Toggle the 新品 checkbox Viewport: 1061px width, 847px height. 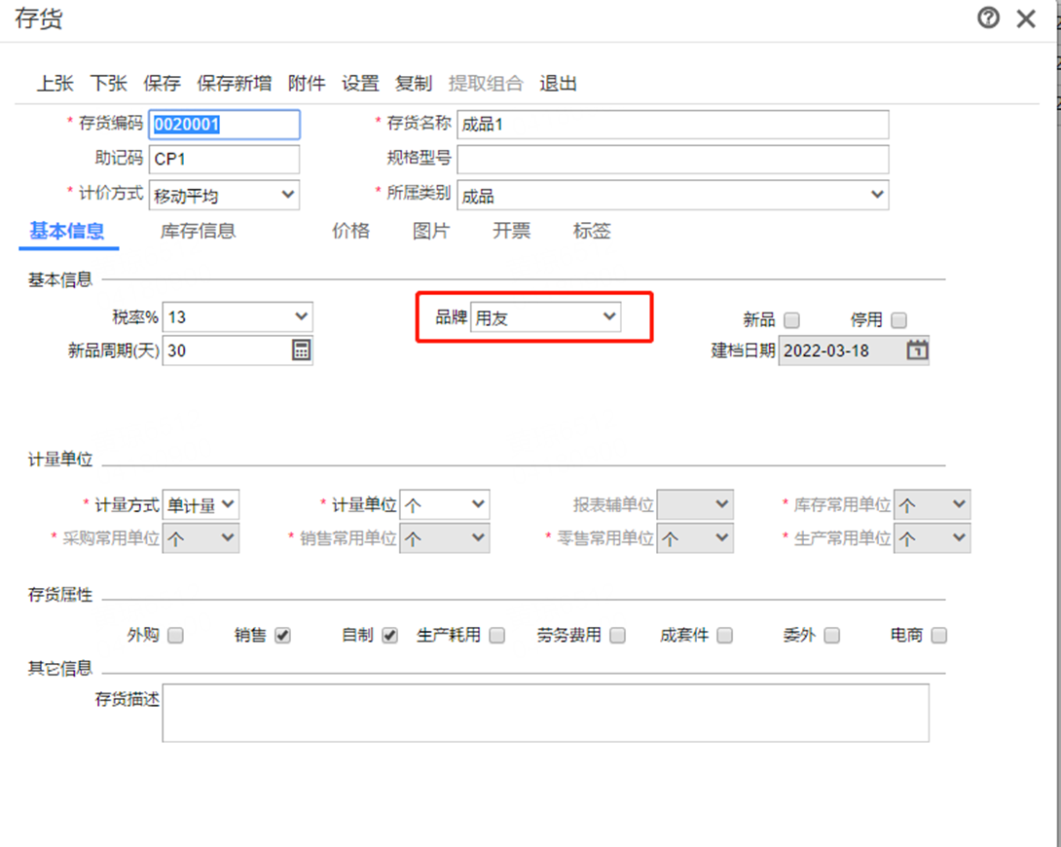(x=791, y=319)
